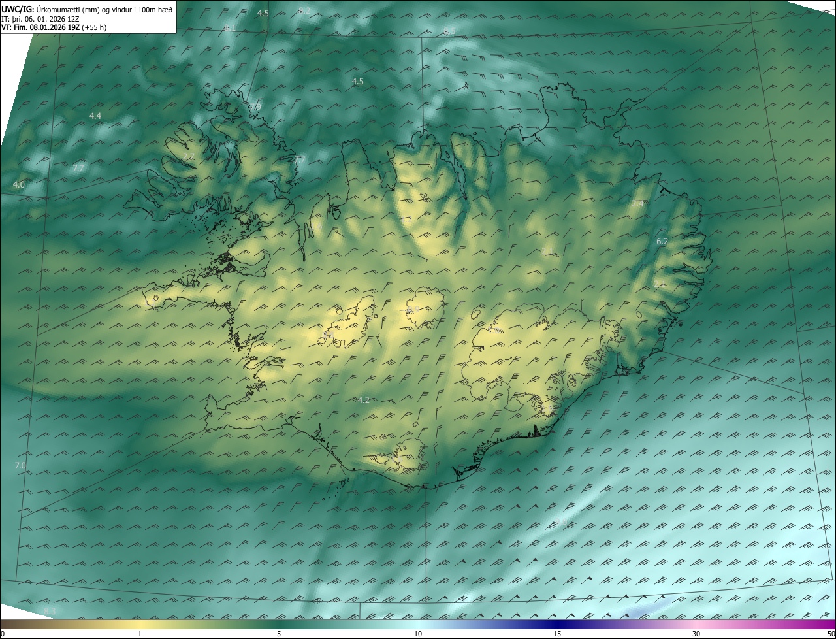
Task: Click the 50 tick label on the color scale
Action: (x=831, y=634)
